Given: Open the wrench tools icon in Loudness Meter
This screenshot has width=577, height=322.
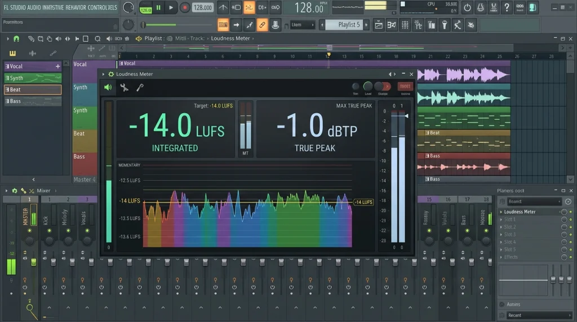Looking at the screenshot, I should [124, 87].
